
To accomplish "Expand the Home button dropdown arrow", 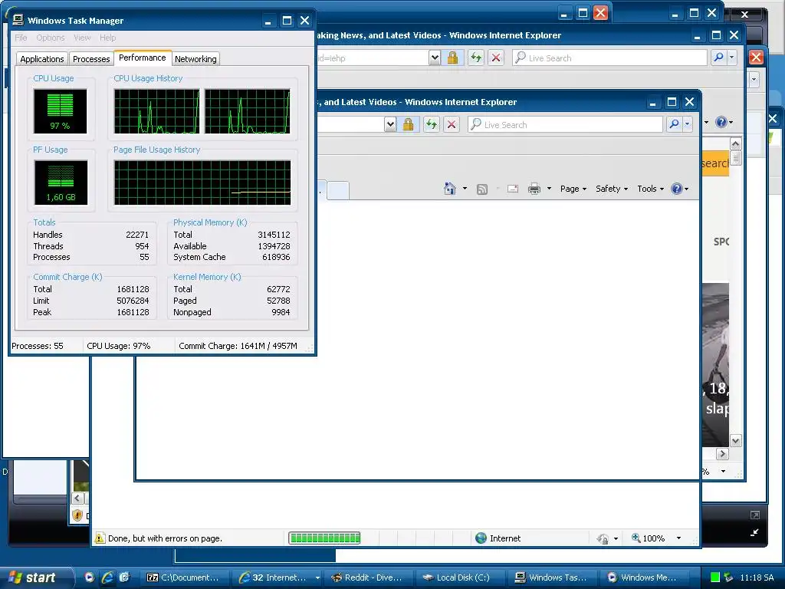I will click(465, 189).
